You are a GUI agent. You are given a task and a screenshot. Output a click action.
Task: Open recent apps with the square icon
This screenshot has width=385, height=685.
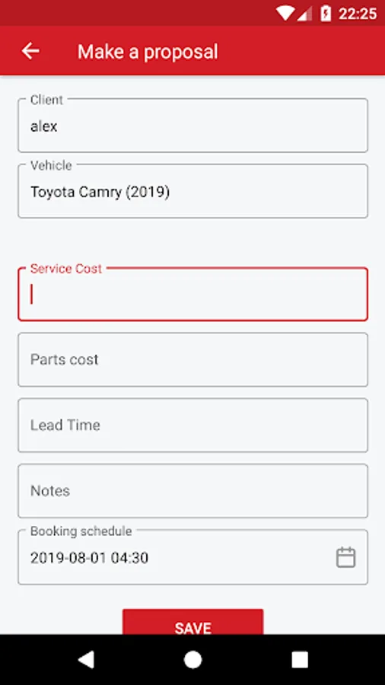tap(300, 660)
